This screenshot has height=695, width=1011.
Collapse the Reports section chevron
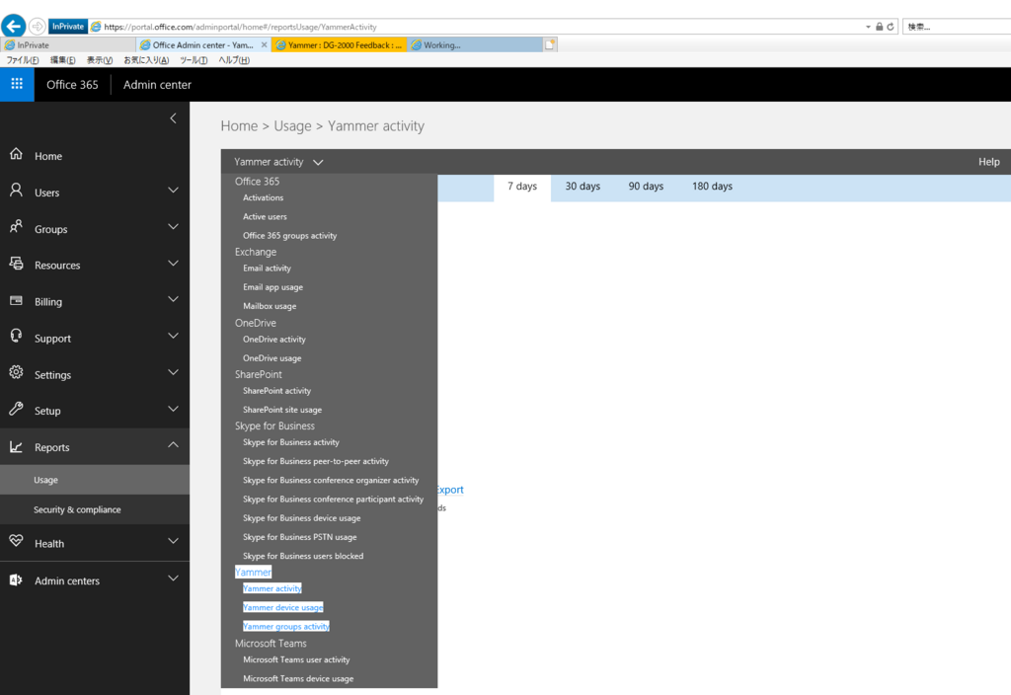pyautogui.click(x=173, y=445)
